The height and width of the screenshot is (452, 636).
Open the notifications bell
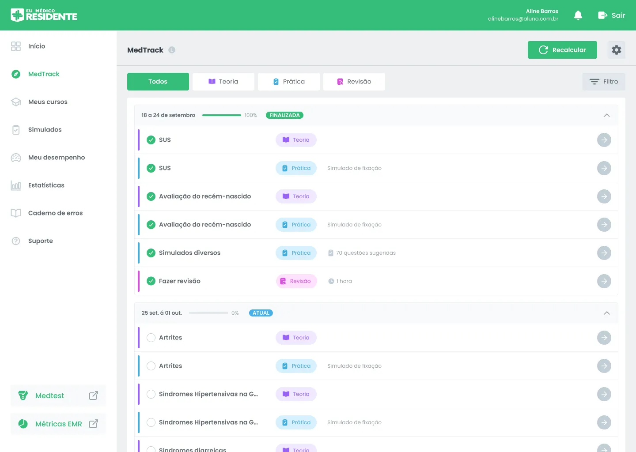click(578, 15)
